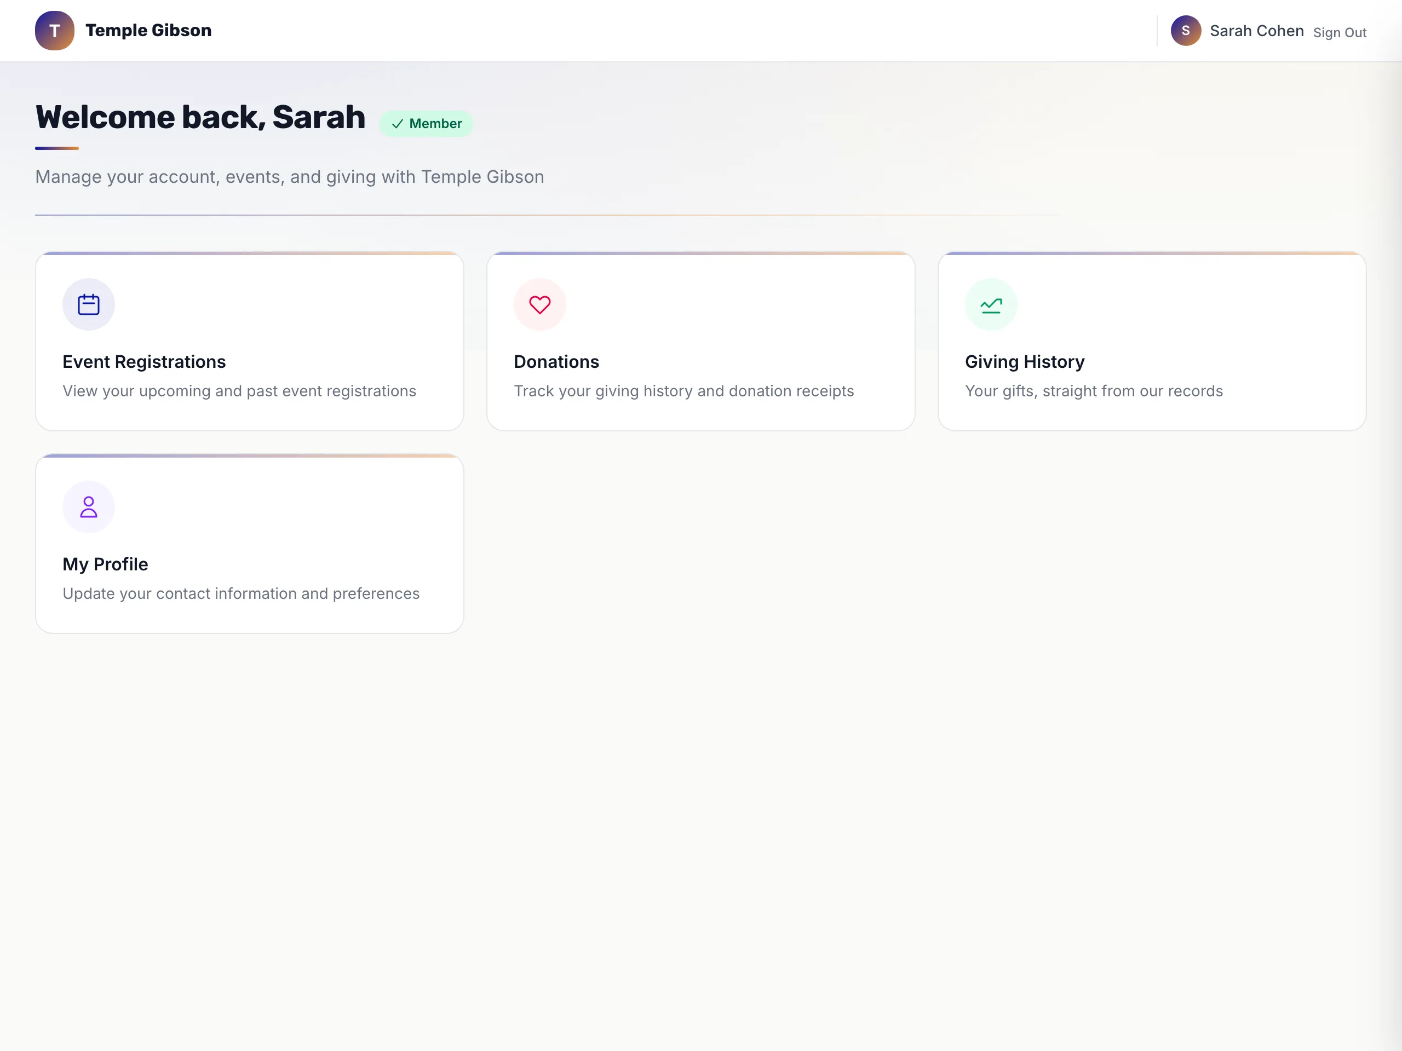This screenshot has width=1402, height=1051.
Task: Sign out of the account
Action: tap(1340, 32)
